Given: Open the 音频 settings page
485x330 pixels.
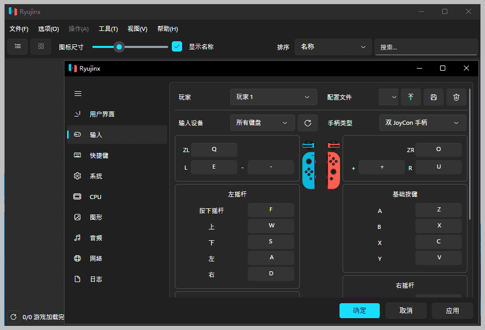Looking at the screenshot, I should [x=117, y=238].
